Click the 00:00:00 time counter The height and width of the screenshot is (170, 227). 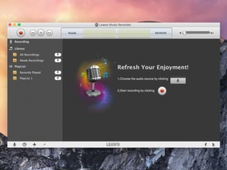(161, 33)
